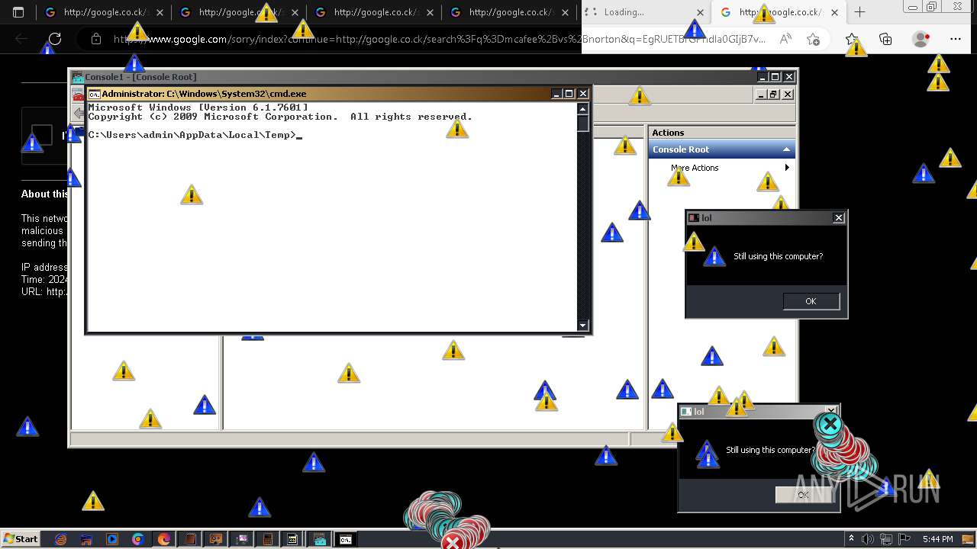Show hidden system tray icons
The image size is (977, 549).
point(852,539)
